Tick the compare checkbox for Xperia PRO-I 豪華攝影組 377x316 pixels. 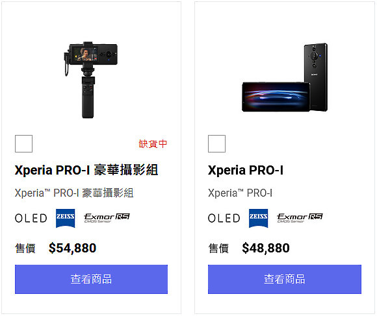tap(23, 143)
